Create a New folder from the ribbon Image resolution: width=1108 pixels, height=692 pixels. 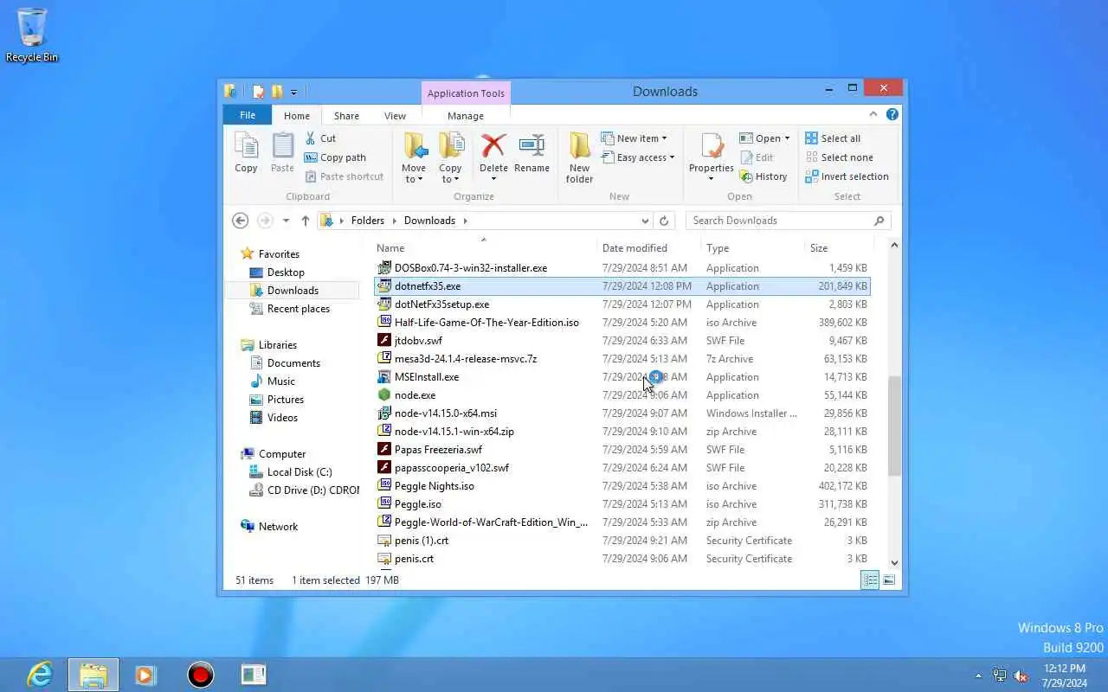[x=579, y=157]
